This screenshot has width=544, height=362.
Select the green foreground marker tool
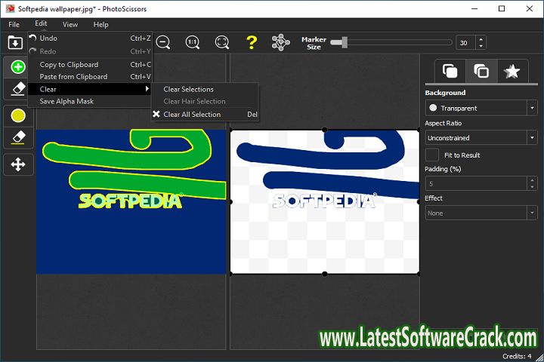click(18, 67)
